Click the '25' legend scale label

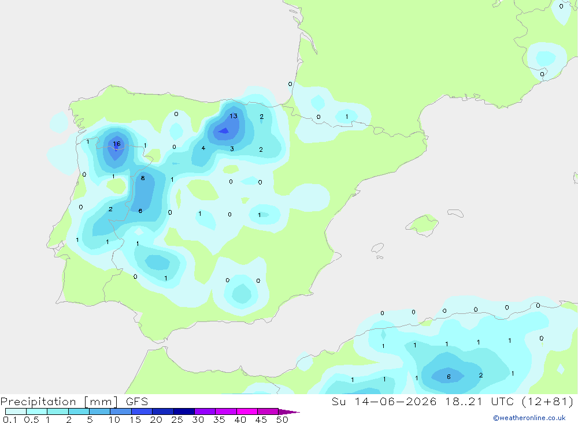point(177,420)
